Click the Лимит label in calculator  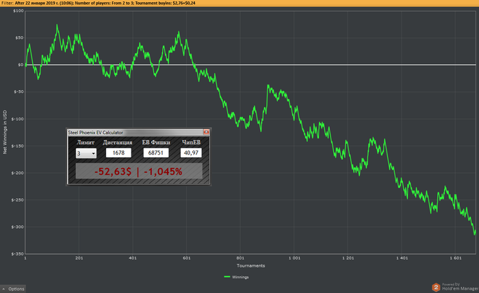(x=86, y=142)
